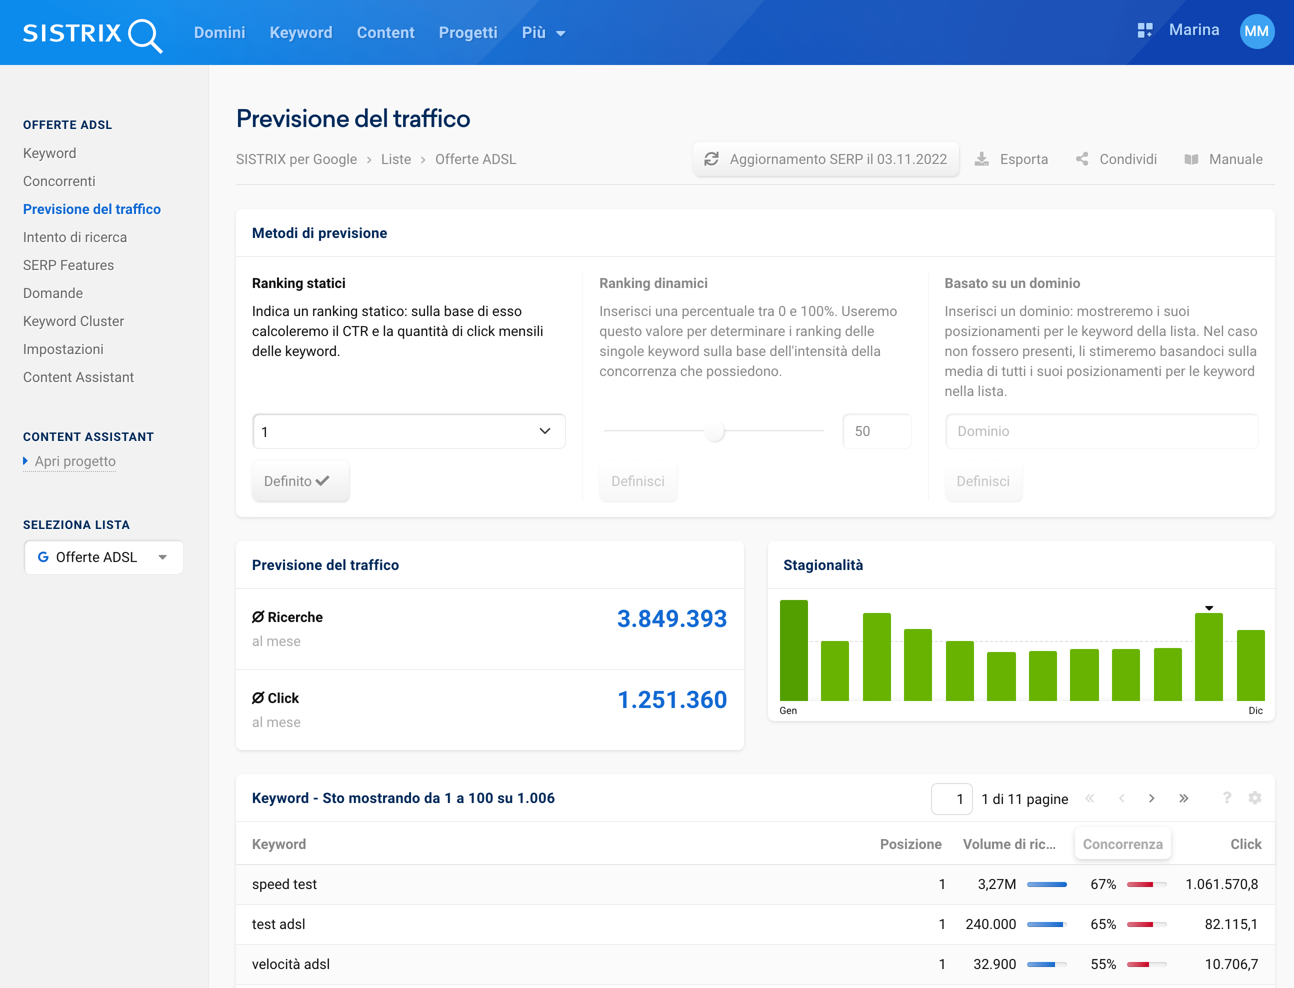Open Domande in sidebar
The image size is (1294, 988).
(53, 293)
